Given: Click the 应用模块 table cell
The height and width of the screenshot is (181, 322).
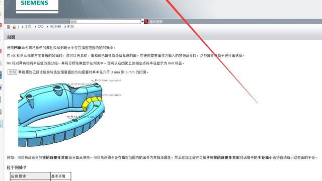Looking at the screenshot, I should pyautogui.click(x=30, y=176).
